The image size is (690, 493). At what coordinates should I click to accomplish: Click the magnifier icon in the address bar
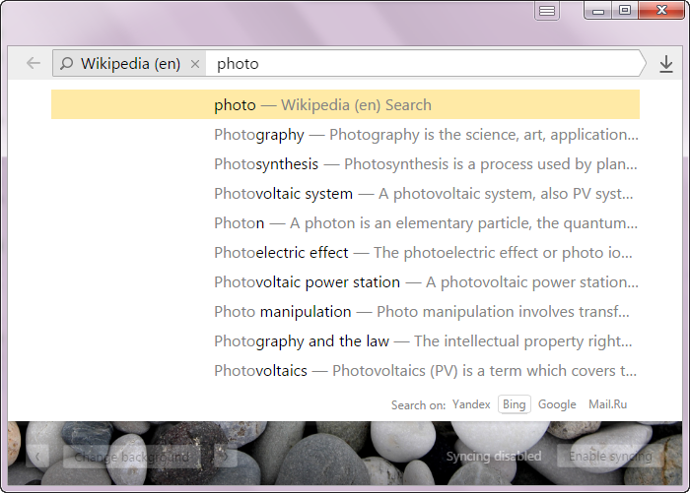point(66,64)
